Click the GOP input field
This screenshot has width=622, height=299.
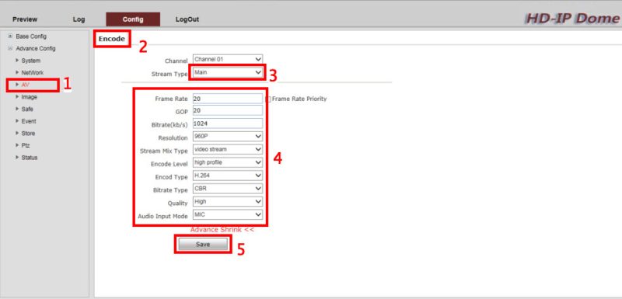click(228, 110)
